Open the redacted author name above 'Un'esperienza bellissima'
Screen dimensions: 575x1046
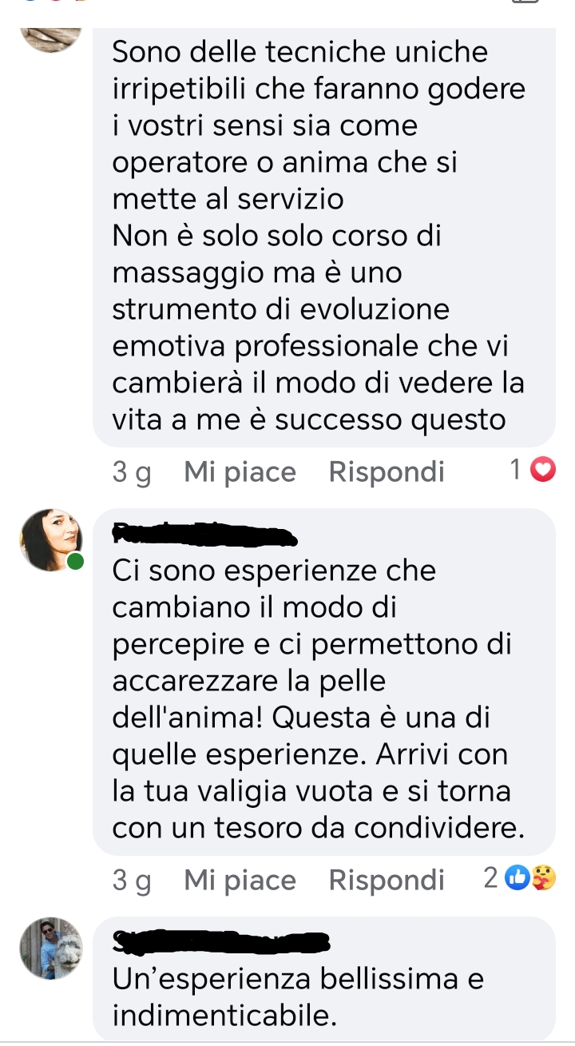(221, 942)
